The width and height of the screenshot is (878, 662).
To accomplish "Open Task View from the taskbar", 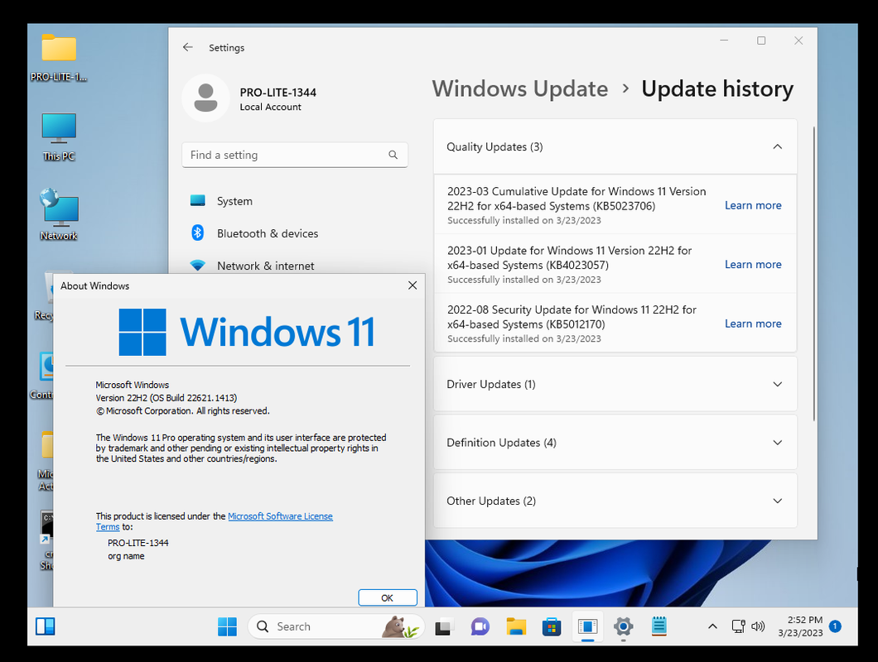I will pyautogui.click(x=443, y=626).
